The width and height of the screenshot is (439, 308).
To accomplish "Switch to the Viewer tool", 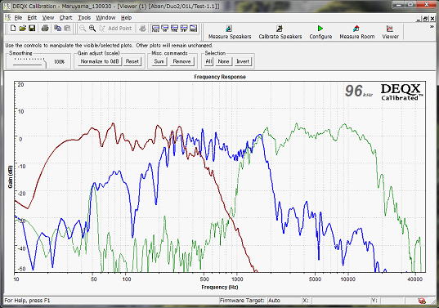I will [x=390, y=32].
